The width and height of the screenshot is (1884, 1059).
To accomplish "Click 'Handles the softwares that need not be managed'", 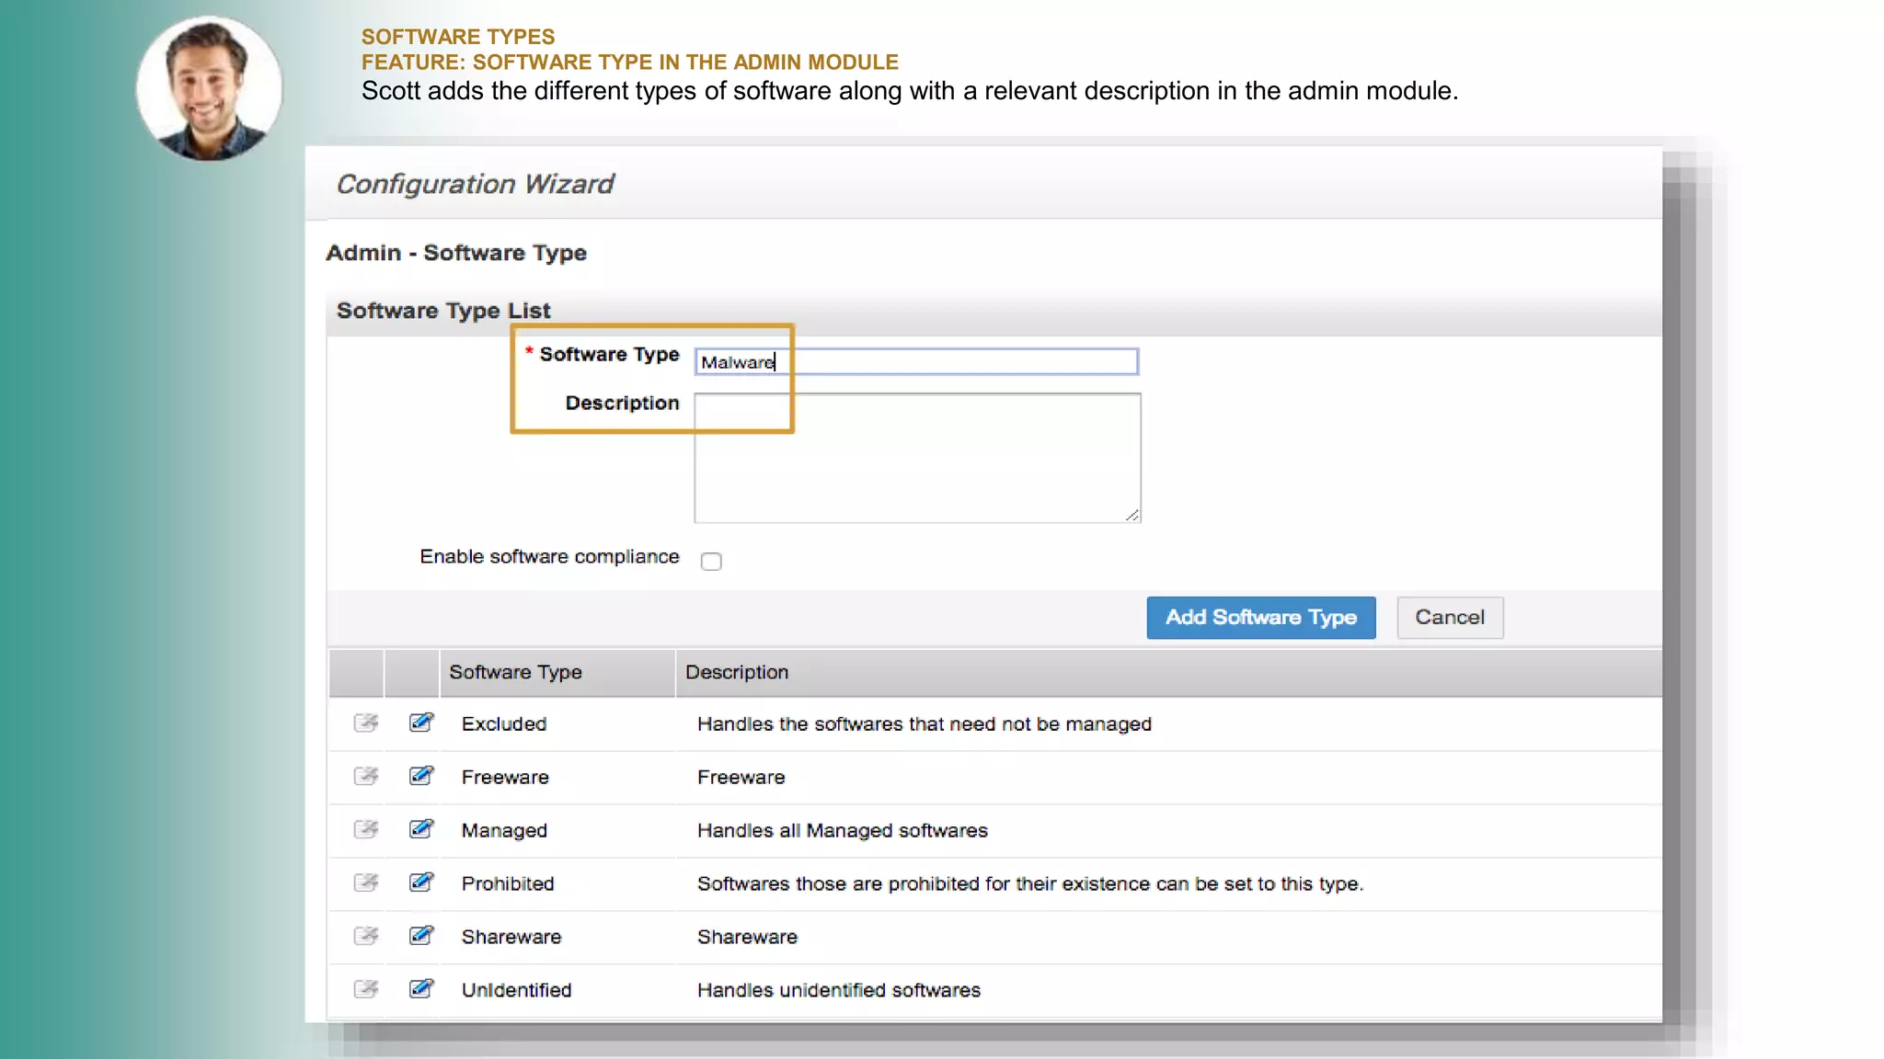I will point(925,724).
